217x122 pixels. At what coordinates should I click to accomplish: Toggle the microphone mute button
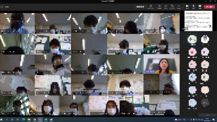194,7
